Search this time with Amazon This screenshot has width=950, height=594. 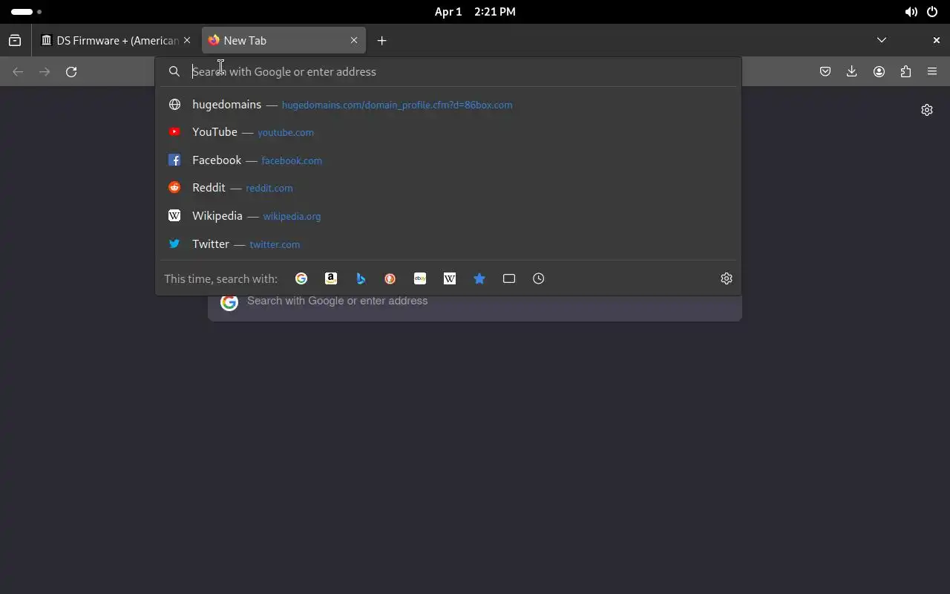tap(331, 278)
